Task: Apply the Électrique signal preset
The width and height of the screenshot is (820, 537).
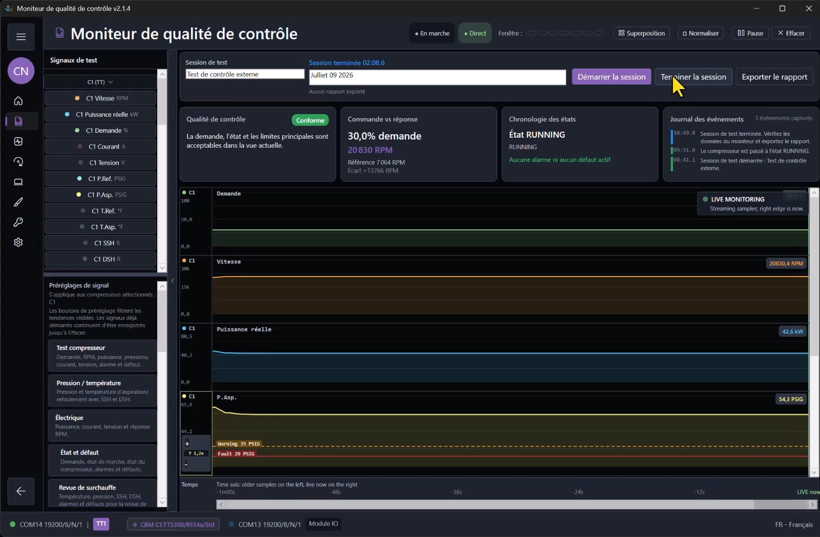Action: [x=102, y=426]
